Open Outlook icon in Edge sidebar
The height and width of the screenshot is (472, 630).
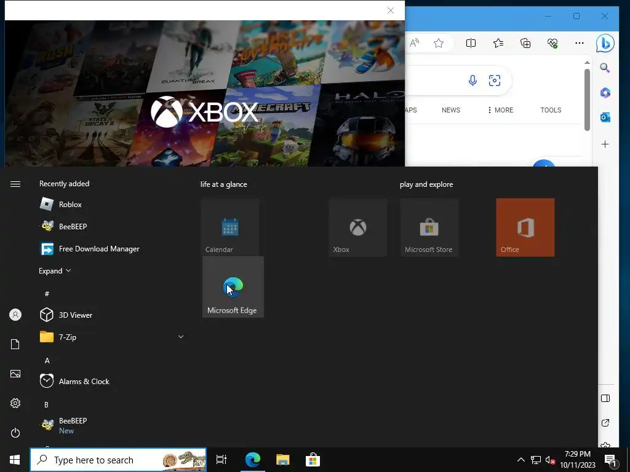tap(605, 117)
